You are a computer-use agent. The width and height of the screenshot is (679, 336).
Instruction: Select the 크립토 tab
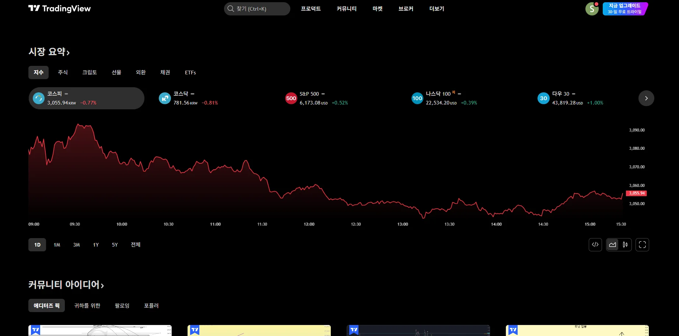pyautogui.click(x=90, y=72)
